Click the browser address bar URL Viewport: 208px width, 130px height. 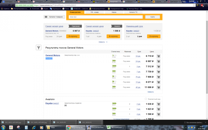(55, 5)
